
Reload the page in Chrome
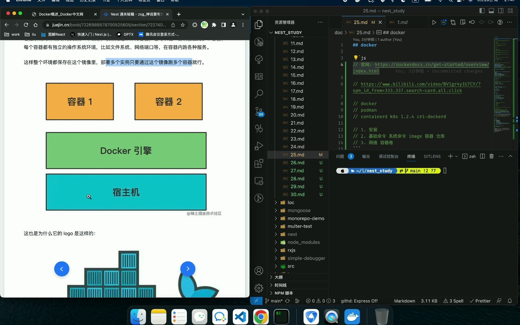point(26,25)
